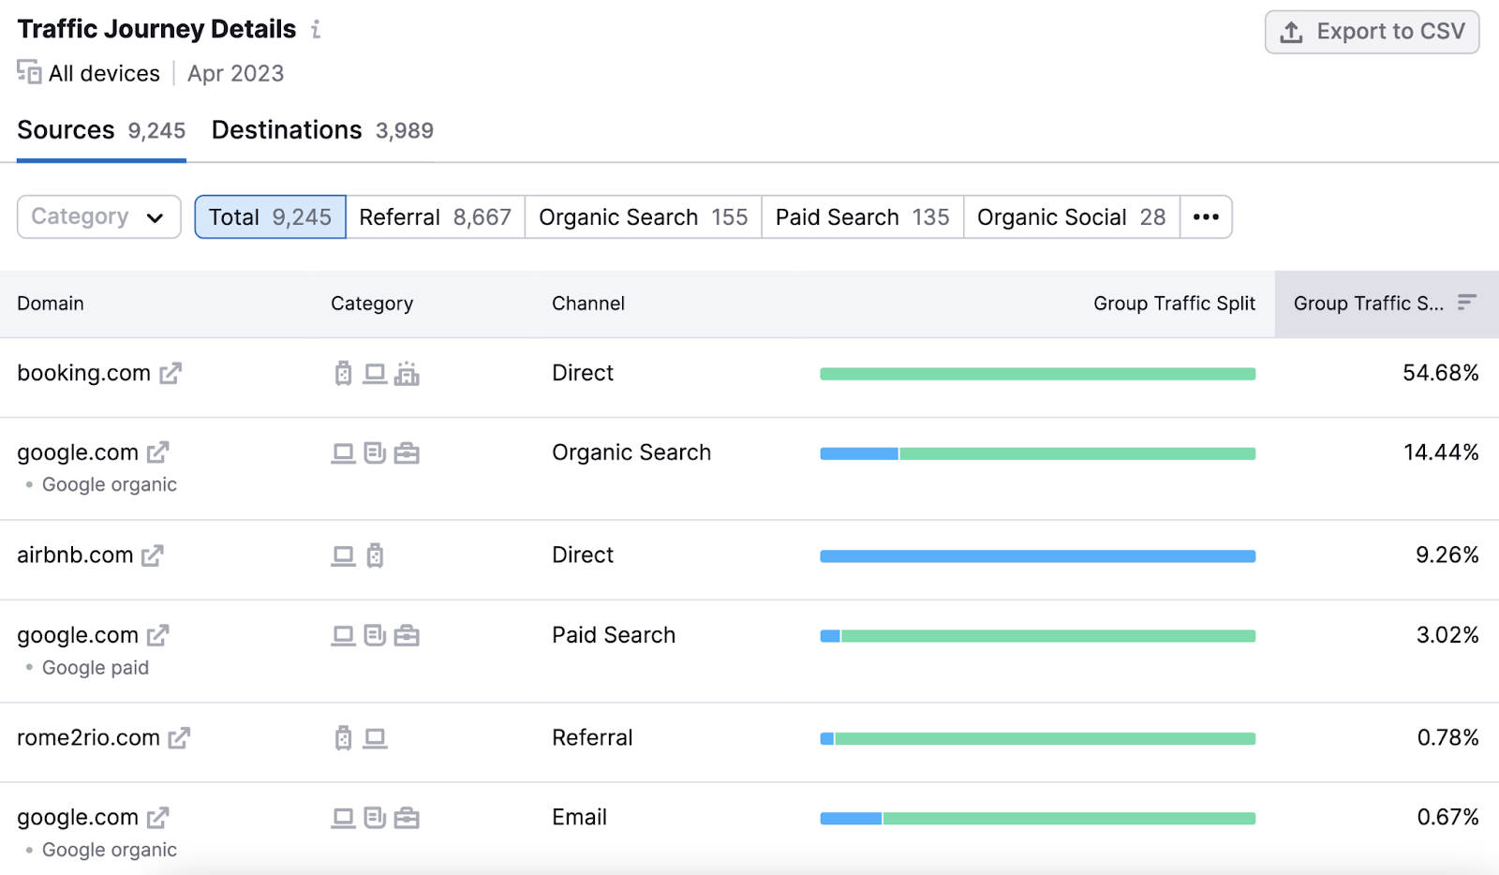The image size is (1499, 875).
Task: Click the 0.67% value
Action: 1448,818
